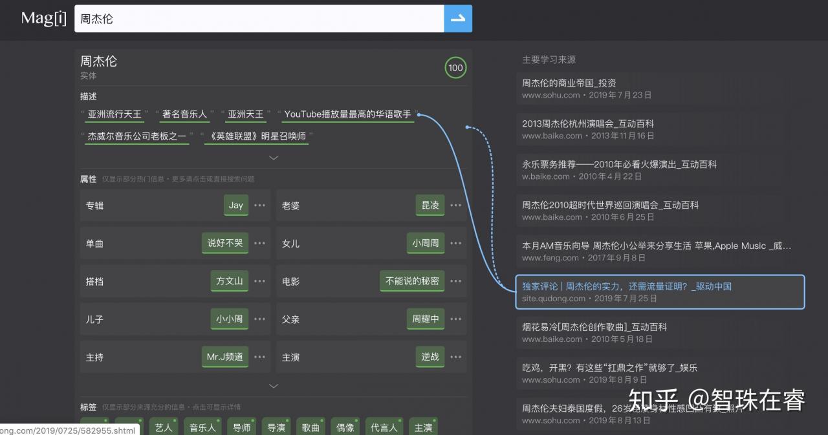Click the green 100 score circle
Viewport: 828px width, 435px height.
pos(455,68)
